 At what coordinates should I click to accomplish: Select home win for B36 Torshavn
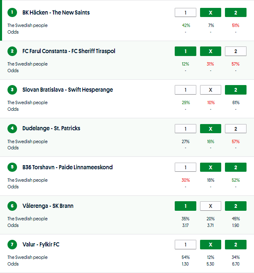[186, 167]
